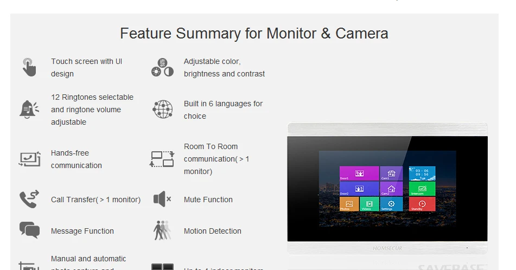Click the HOMSECUR logo on monitor bezel
Image resolution: width=516 pixels, height=270 pixels.
[387, 248]
